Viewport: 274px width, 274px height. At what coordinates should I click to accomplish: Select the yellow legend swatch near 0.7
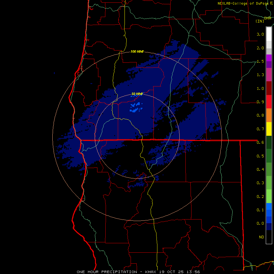[x=269, y=129]
